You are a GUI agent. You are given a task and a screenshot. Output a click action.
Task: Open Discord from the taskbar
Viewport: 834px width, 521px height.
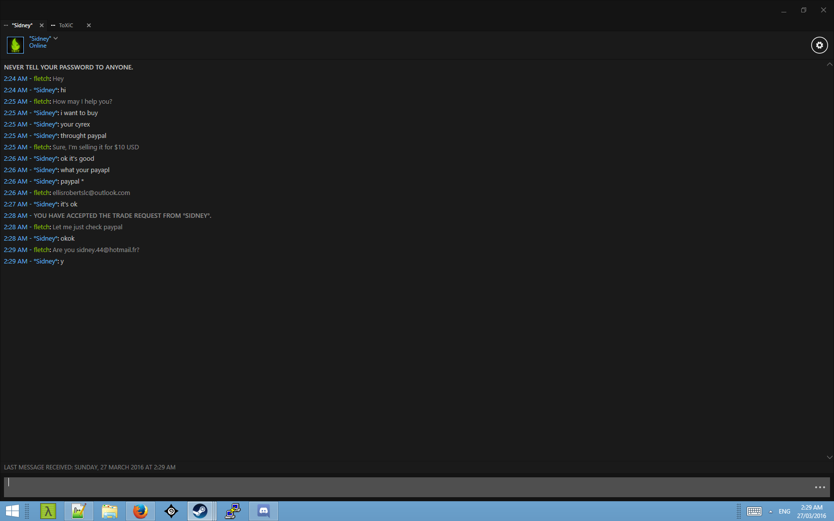tap(264, 511)
